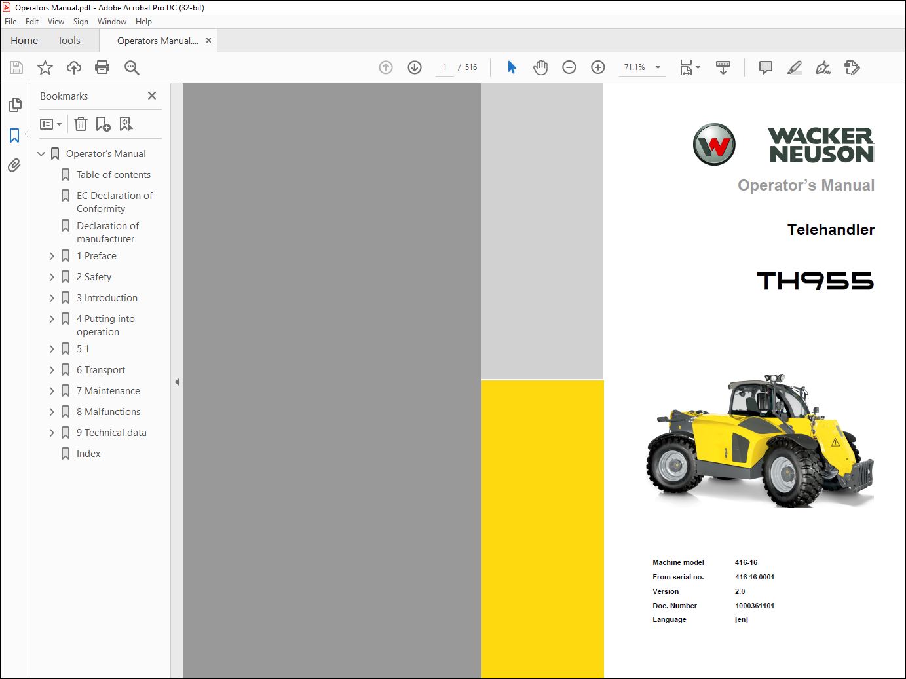Click the Save file icon
Viewport: 906px width, 679px height.
click(x=16, y=67)
